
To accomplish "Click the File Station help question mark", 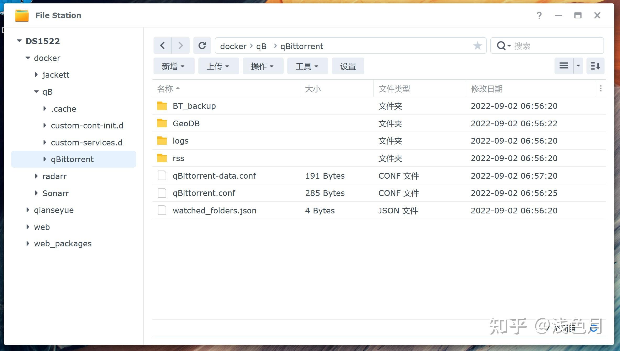I will [539, 15].
